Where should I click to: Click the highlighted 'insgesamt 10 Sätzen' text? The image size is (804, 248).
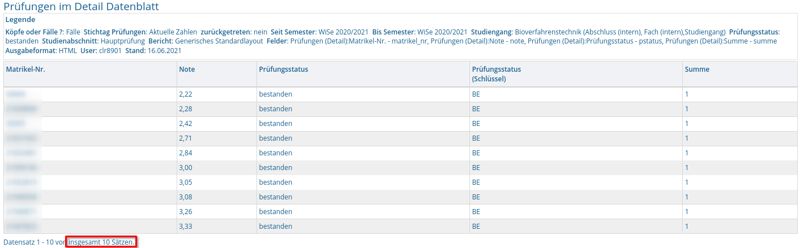click(x=101, y=242)
